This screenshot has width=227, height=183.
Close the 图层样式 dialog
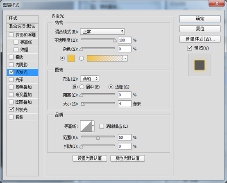tap(217, 3)
